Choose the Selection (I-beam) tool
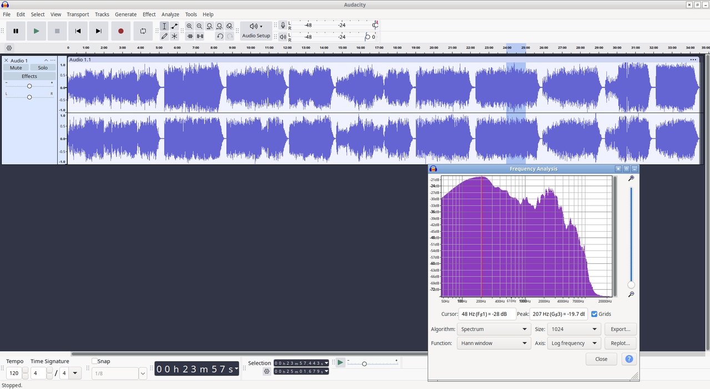Image resolution: width=710 pixels, height=389 pixels. click(x=164, y=26)
